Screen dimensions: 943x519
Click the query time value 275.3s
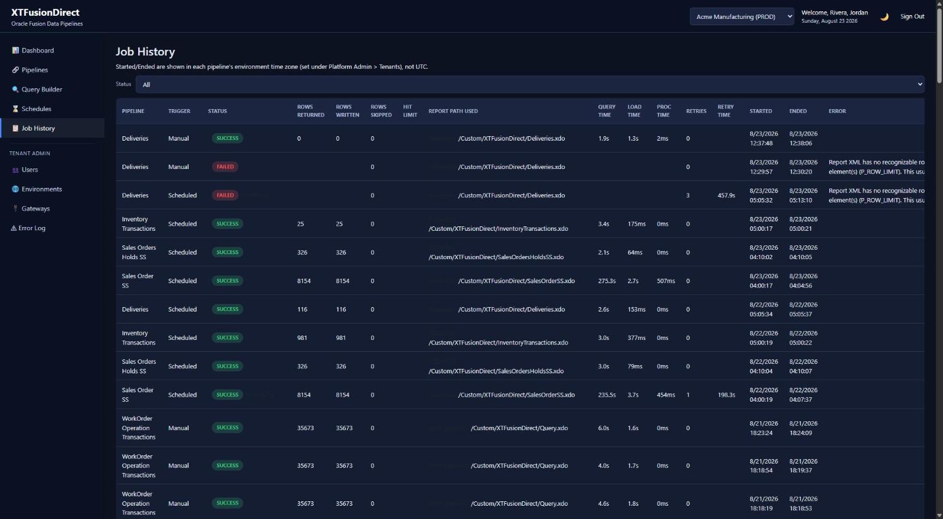(x=607, y=281)
